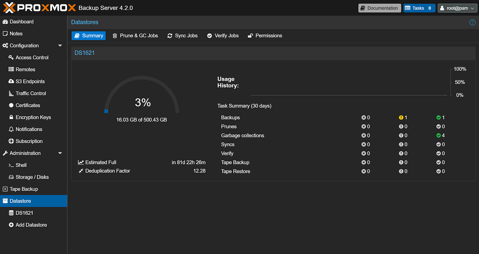Click the S3 Endpoints cloud icon
Image resolution: width=479 pixels, height=254 pixels.
click(11, 82)
